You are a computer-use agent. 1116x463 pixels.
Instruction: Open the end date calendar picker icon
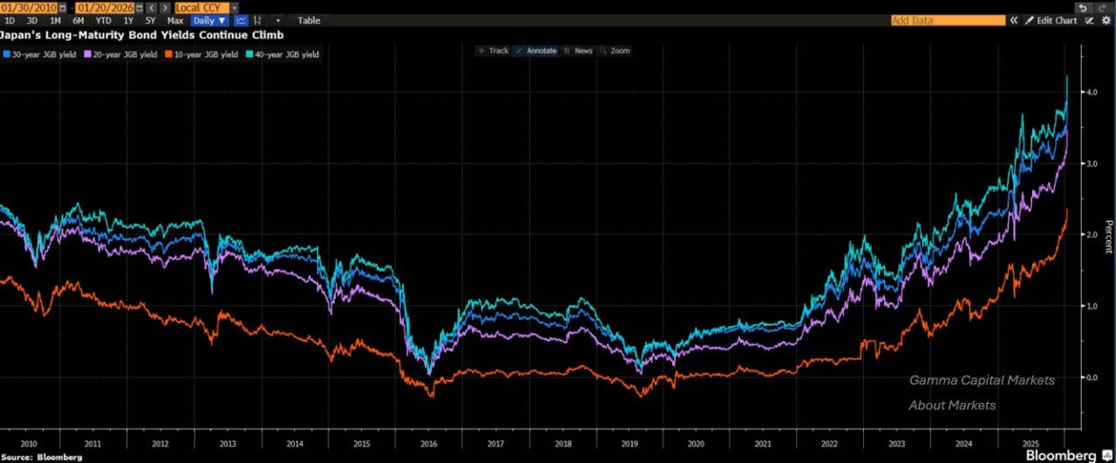(x=139, y=8)
